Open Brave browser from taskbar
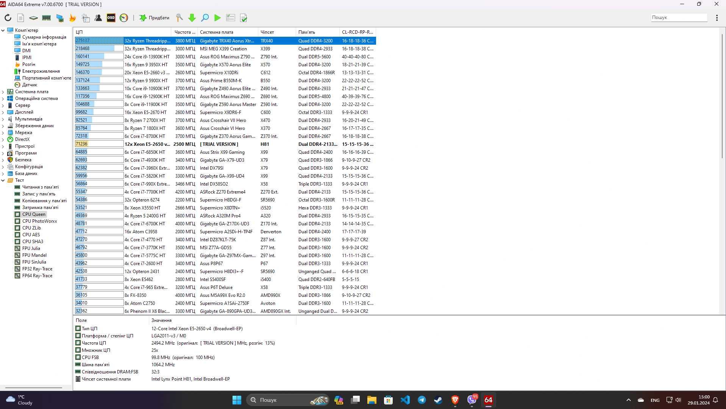 click(x=455, y=400)
